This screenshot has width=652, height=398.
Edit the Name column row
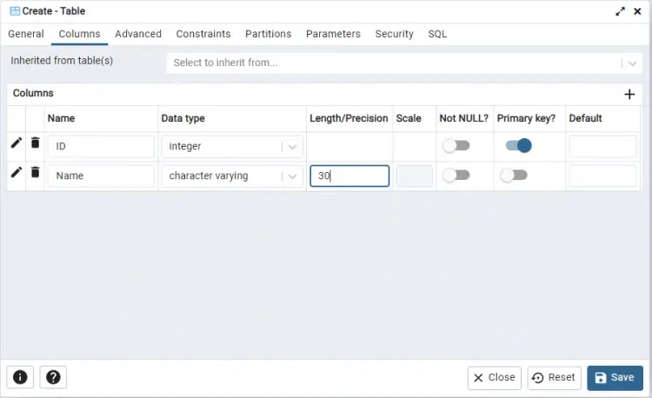(x=17, y=172)
